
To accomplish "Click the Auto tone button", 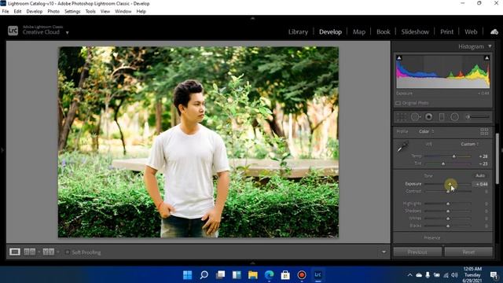I will tap(480, 175).
